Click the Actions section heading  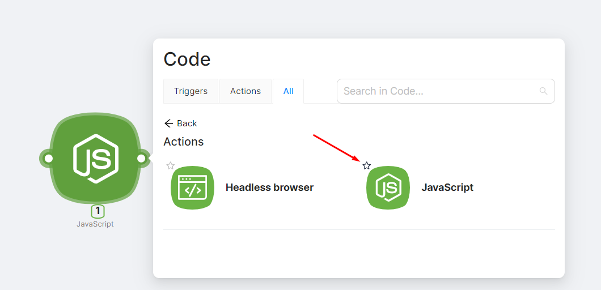[x=183, y=142]
